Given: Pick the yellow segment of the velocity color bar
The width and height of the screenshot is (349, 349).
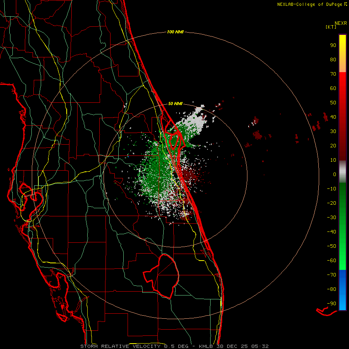Looking at the screenshot, I should (x=342, y=53).
